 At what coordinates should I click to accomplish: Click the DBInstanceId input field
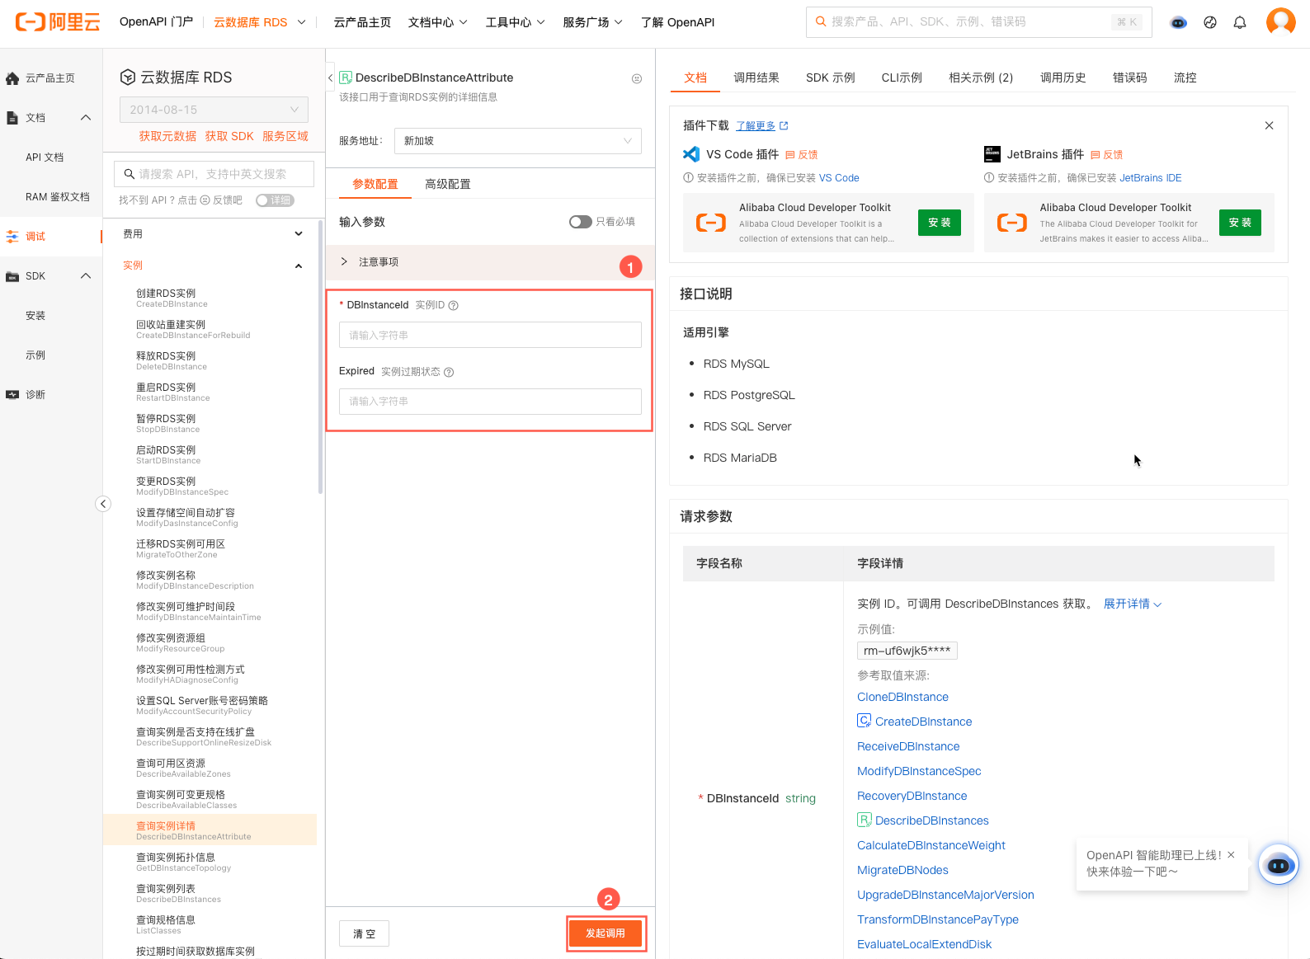[x=490, y=336]
